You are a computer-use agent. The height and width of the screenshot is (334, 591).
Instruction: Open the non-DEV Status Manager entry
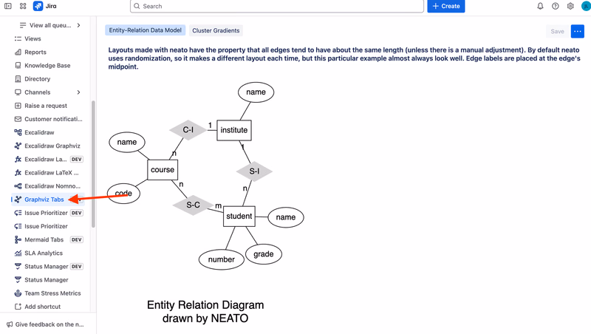pos(47,280)
